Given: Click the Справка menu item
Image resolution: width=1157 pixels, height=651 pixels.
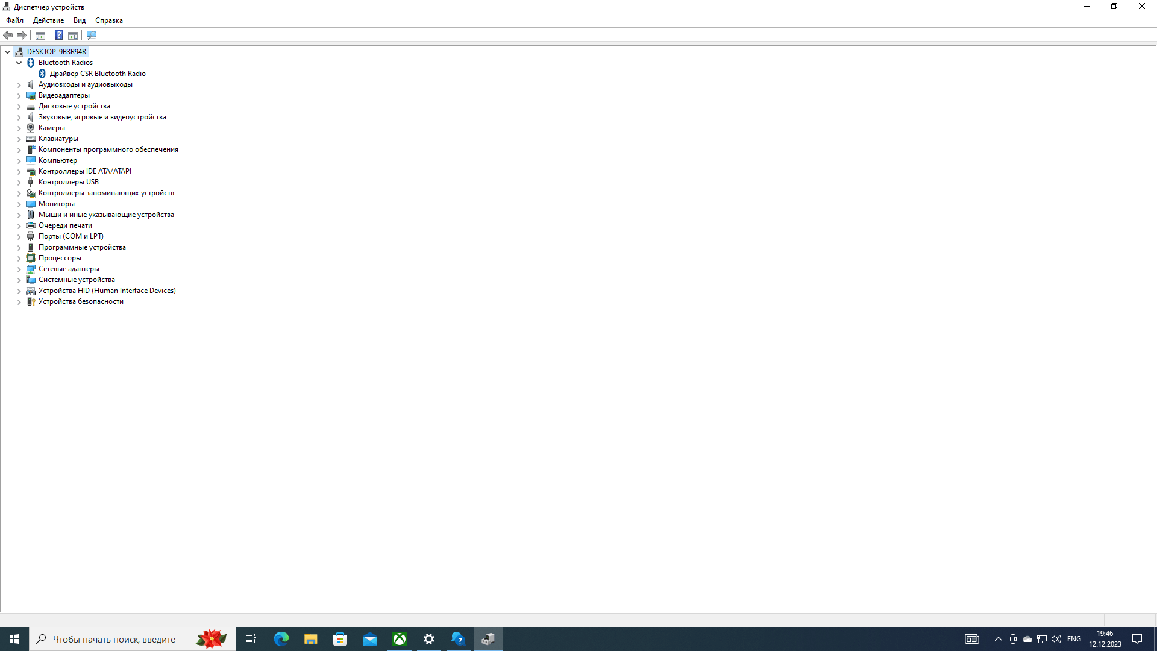Looking at the screenshot, I should 108,20.
